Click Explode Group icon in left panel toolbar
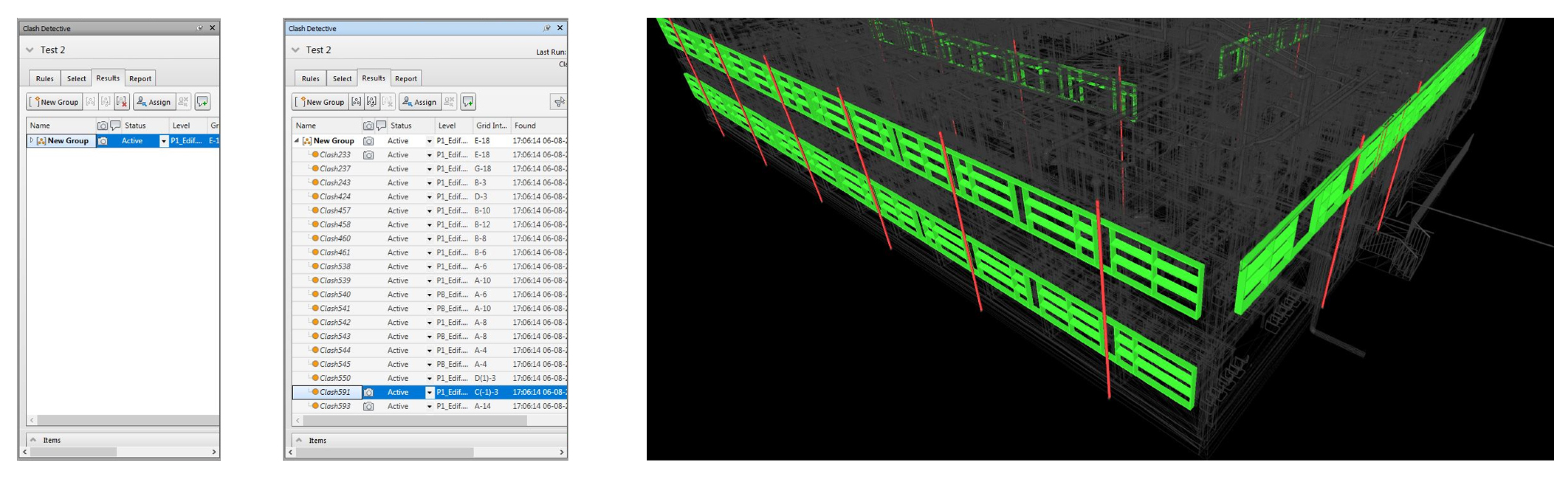The image size is (1568, 482). (122, 102)
